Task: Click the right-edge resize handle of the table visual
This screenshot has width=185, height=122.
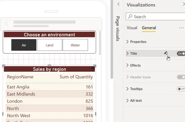Action: tap(96, 114)
